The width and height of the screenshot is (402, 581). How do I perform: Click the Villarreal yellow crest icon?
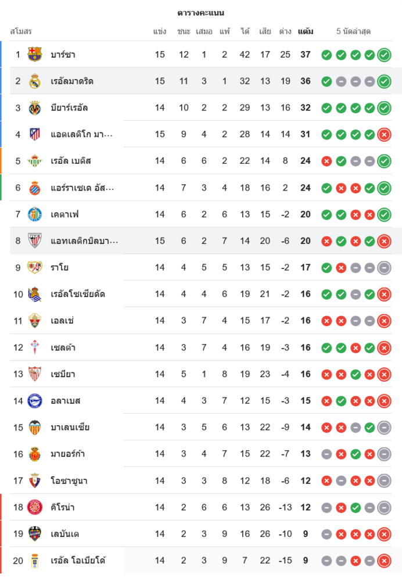(x=35, y=108)
